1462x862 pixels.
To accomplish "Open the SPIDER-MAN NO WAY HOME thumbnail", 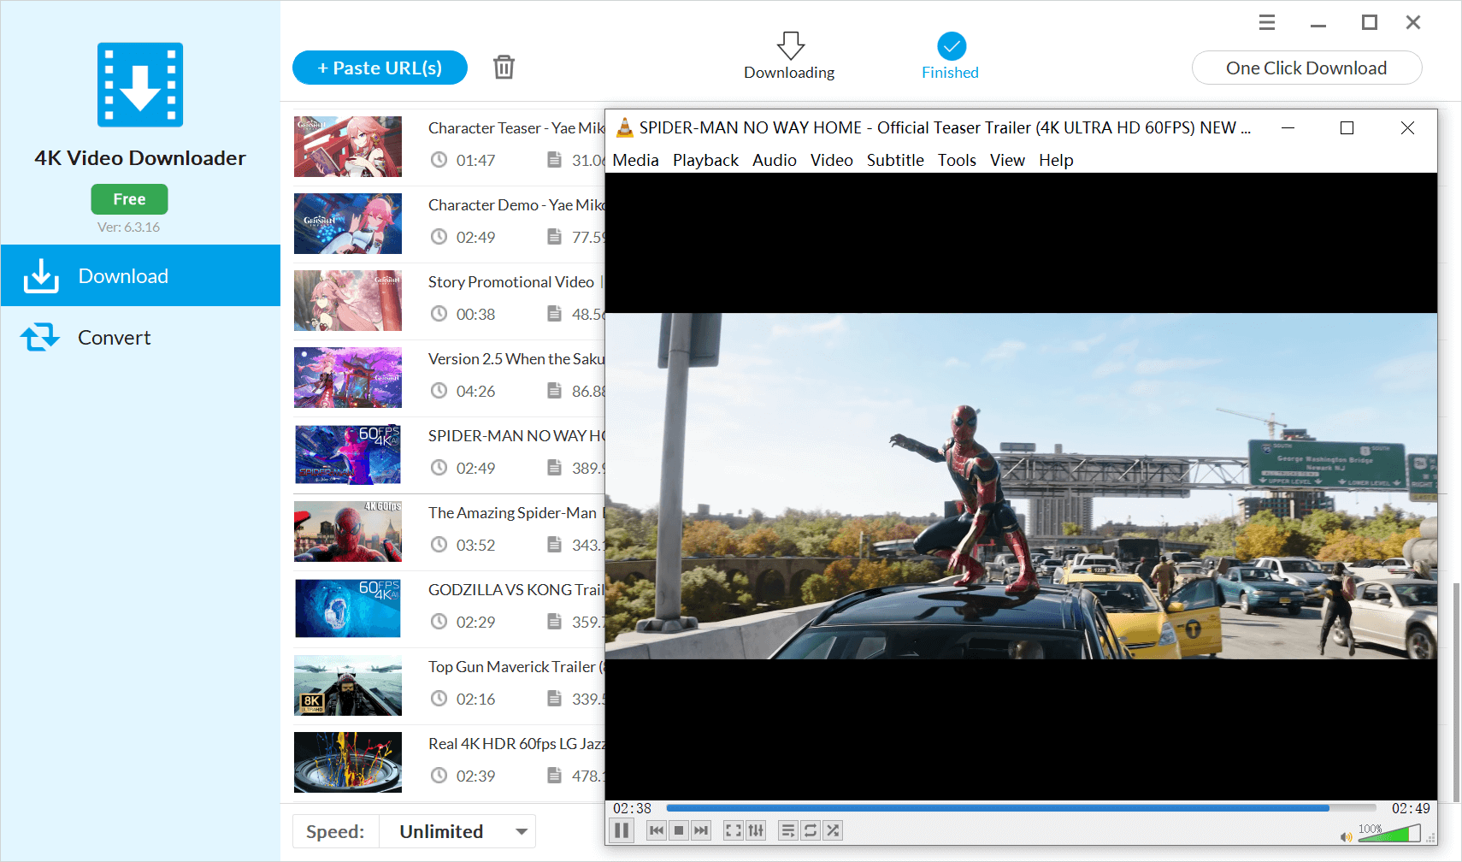I will 348,454.
